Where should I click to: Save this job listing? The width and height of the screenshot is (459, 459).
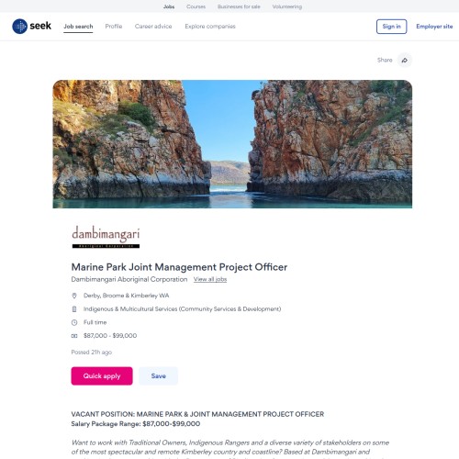(158, 375)
